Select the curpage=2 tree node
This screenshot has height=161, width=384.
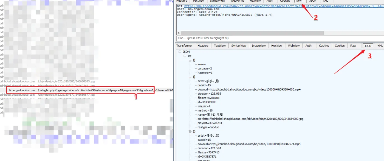click(205, 69)
